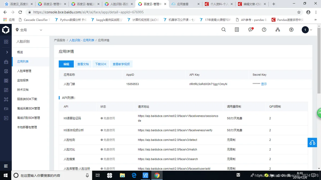
Task: Switch to the 个人资料 browser tab
Action: [219, 4]
